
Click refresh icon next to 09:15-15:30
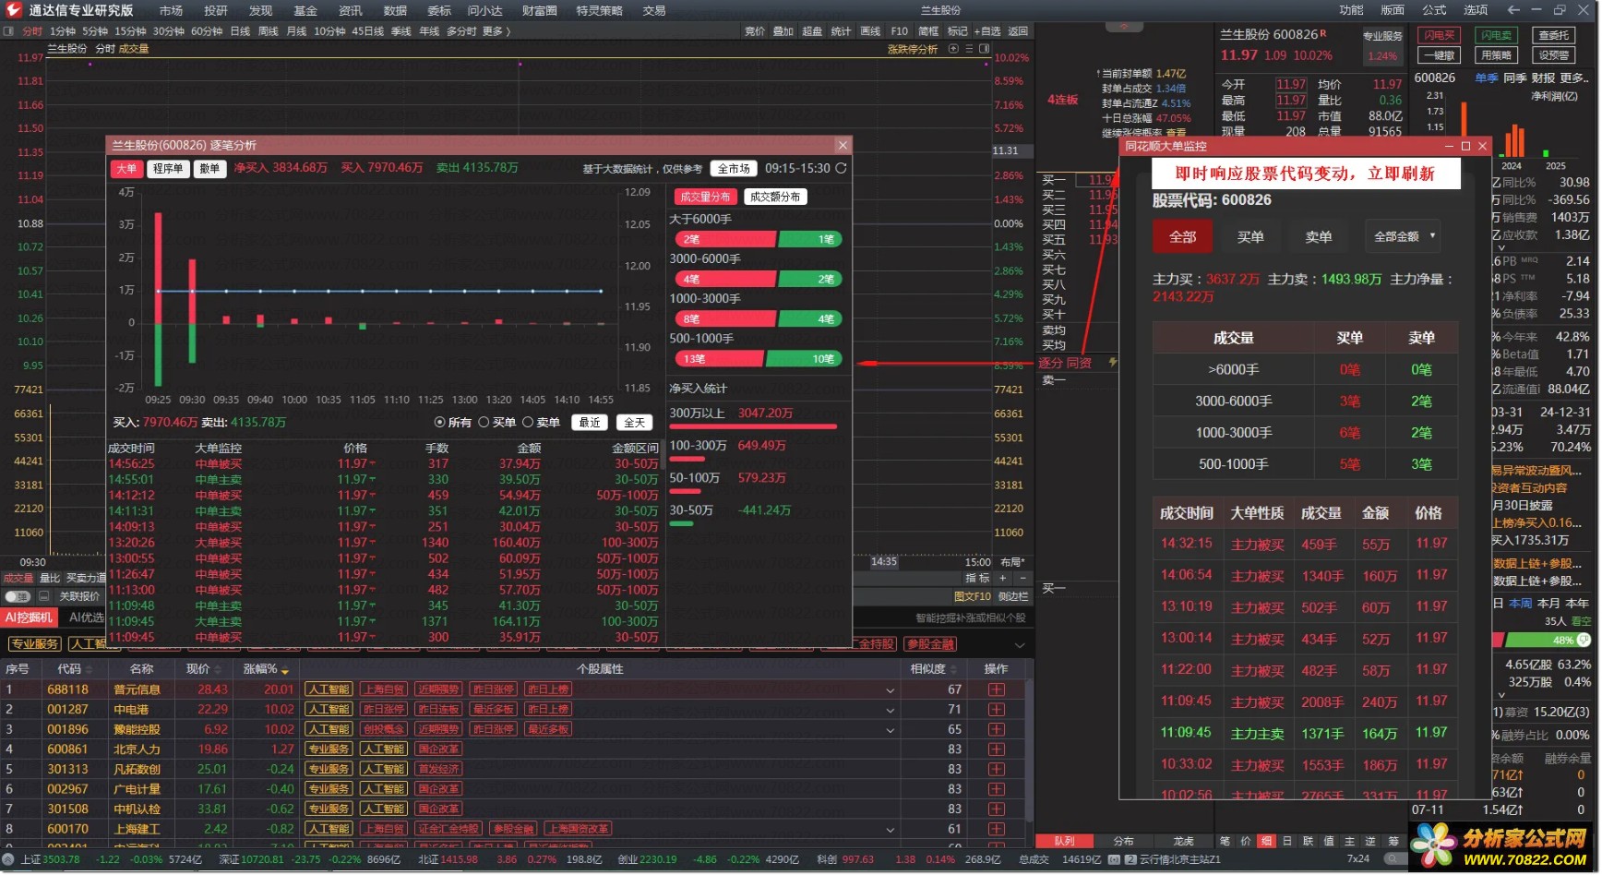(x=841, y=168)
